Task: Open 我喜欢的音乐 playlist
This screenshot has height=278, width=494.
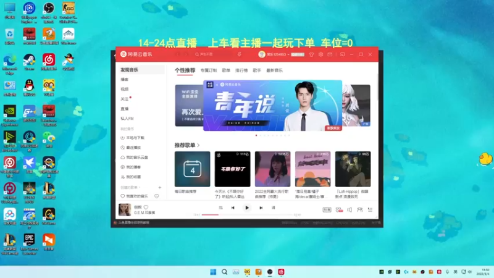Action: point(135,196)
